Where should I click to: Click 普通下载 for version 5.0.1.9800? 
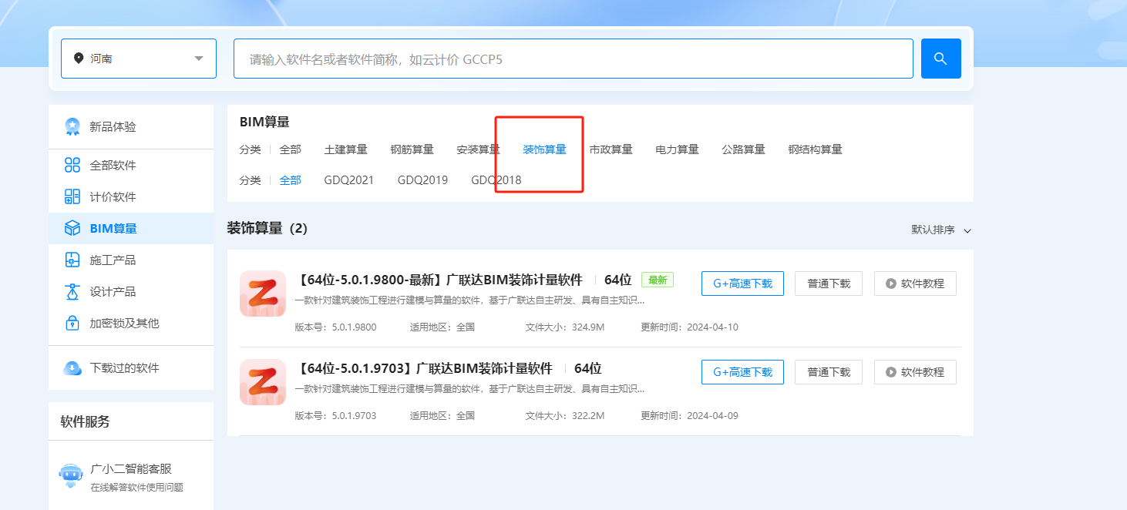point(829,284)
